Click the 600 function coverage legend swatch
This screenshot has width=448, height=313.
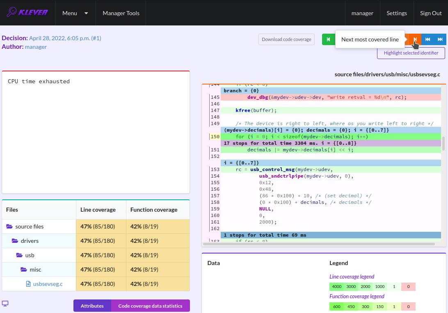336,306
